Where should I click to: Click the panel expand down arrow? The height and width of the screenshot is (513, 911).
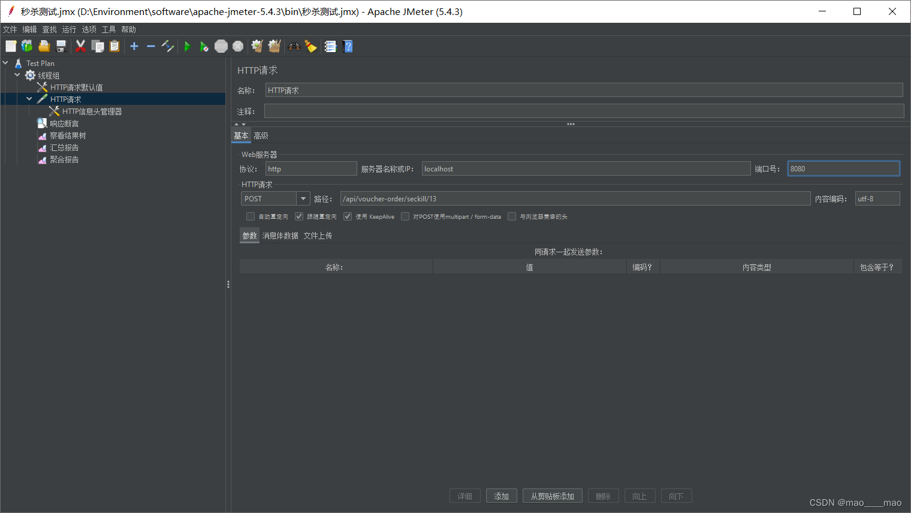pyautogui.click(x=243, y=124)
